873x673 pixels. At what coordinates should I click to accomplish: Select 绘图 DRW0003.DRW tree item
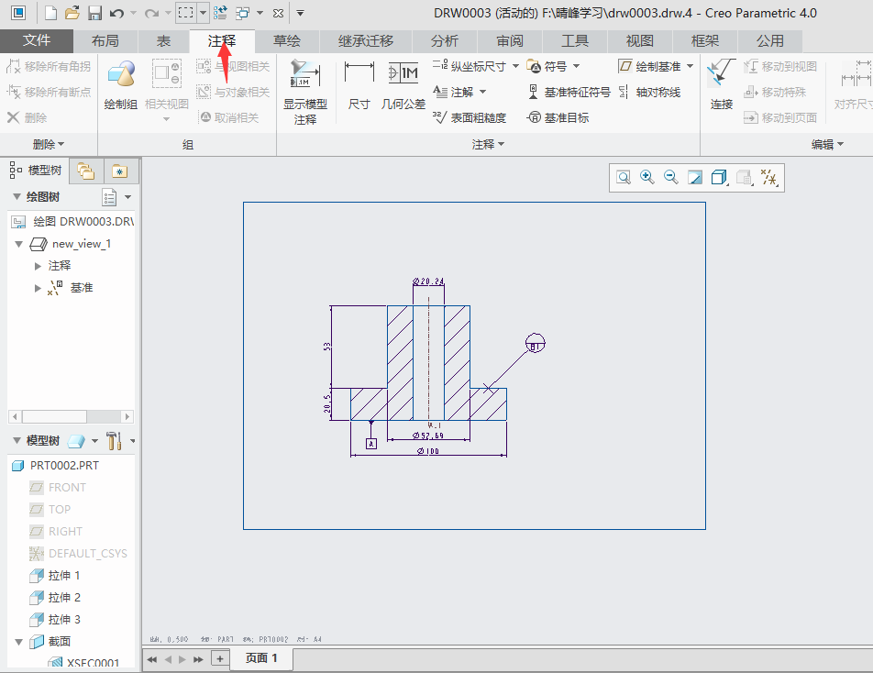(x=72, y=222)
